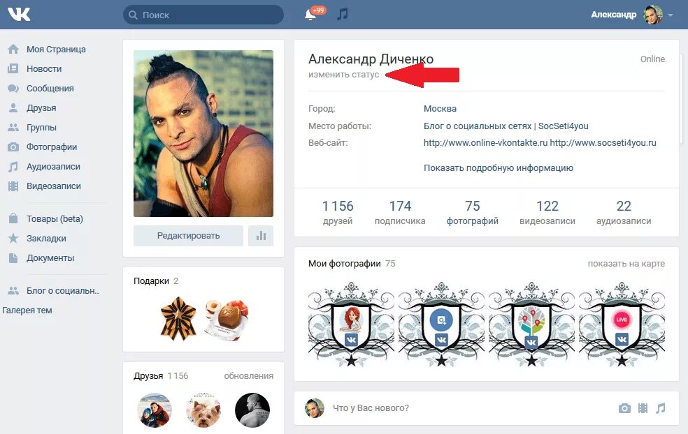
Task: Click the Редактировать button
Action: point(188,236)
